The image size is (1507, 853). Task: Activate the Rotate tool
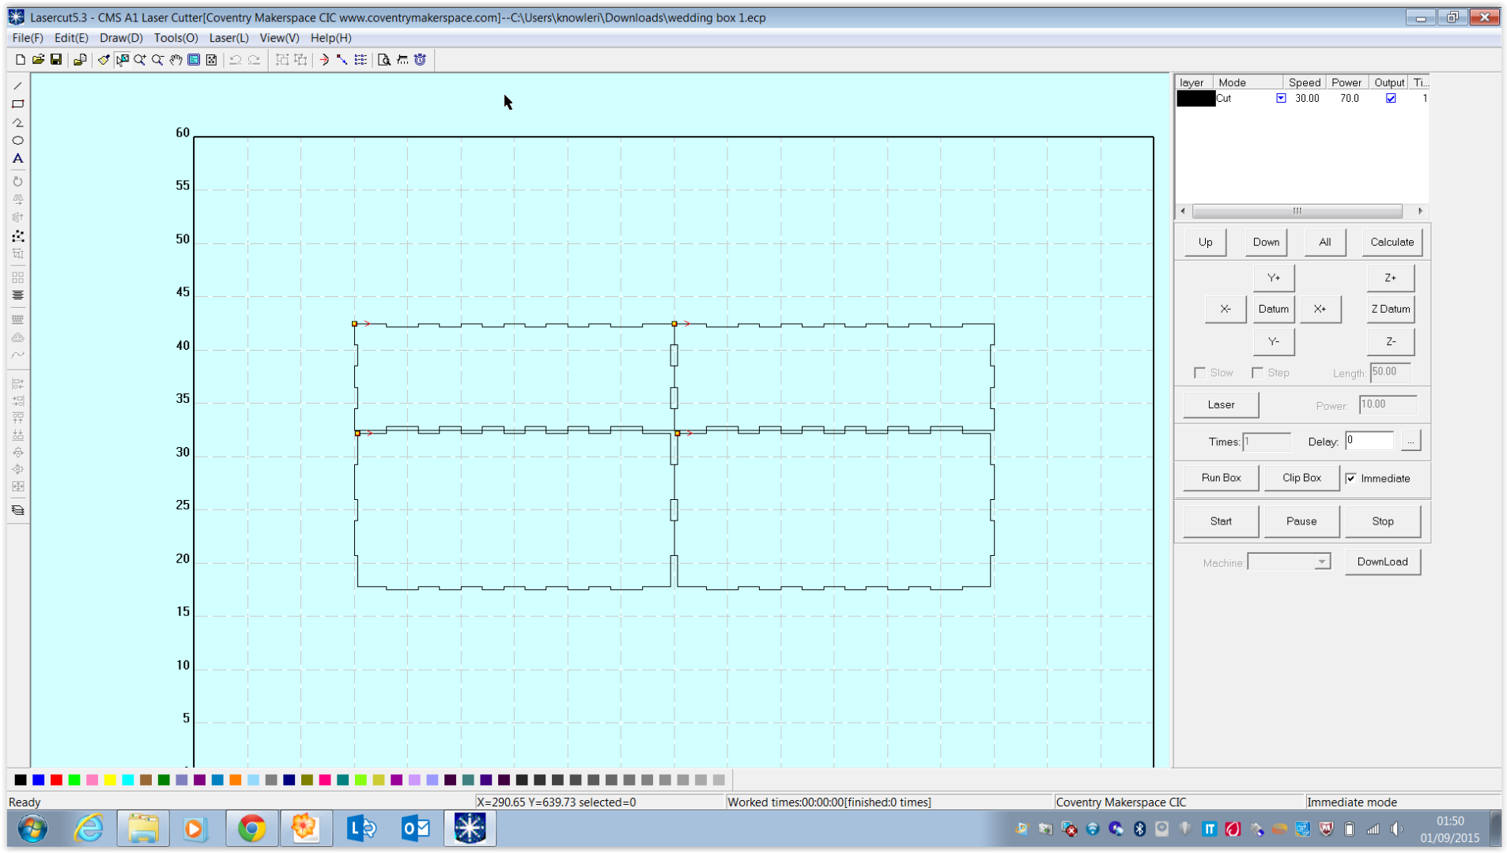(x=17, y=181)
